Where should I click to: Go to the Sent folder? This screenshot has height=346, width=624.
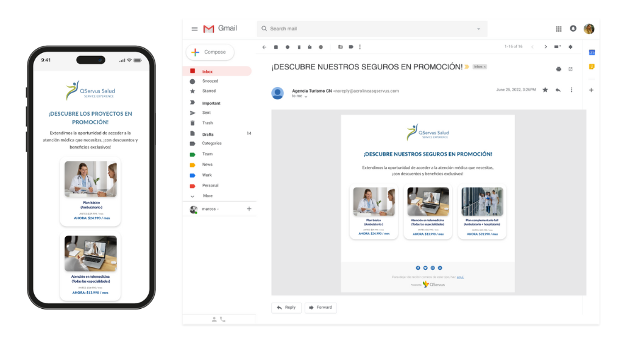pos(207,113)
